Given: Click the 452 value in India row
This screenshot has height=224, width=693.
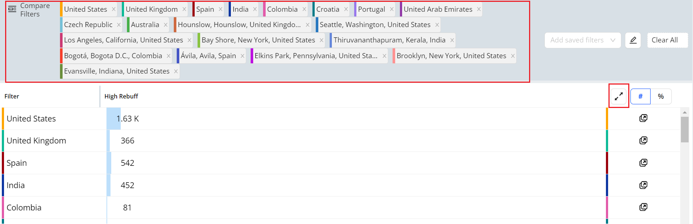Looking at the screenshot, I should point(127,186).
